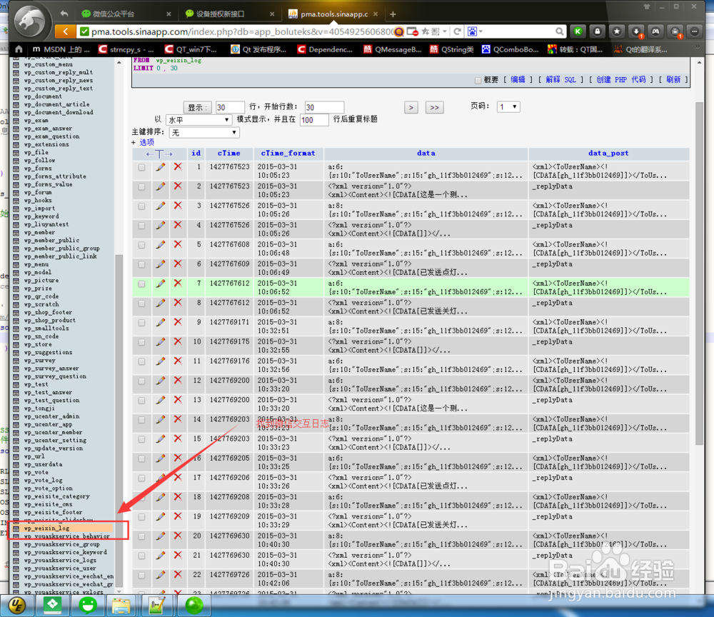Screen dimensions: 714x617
Task: Go to last page with >> button
Action: click(434, 107)
